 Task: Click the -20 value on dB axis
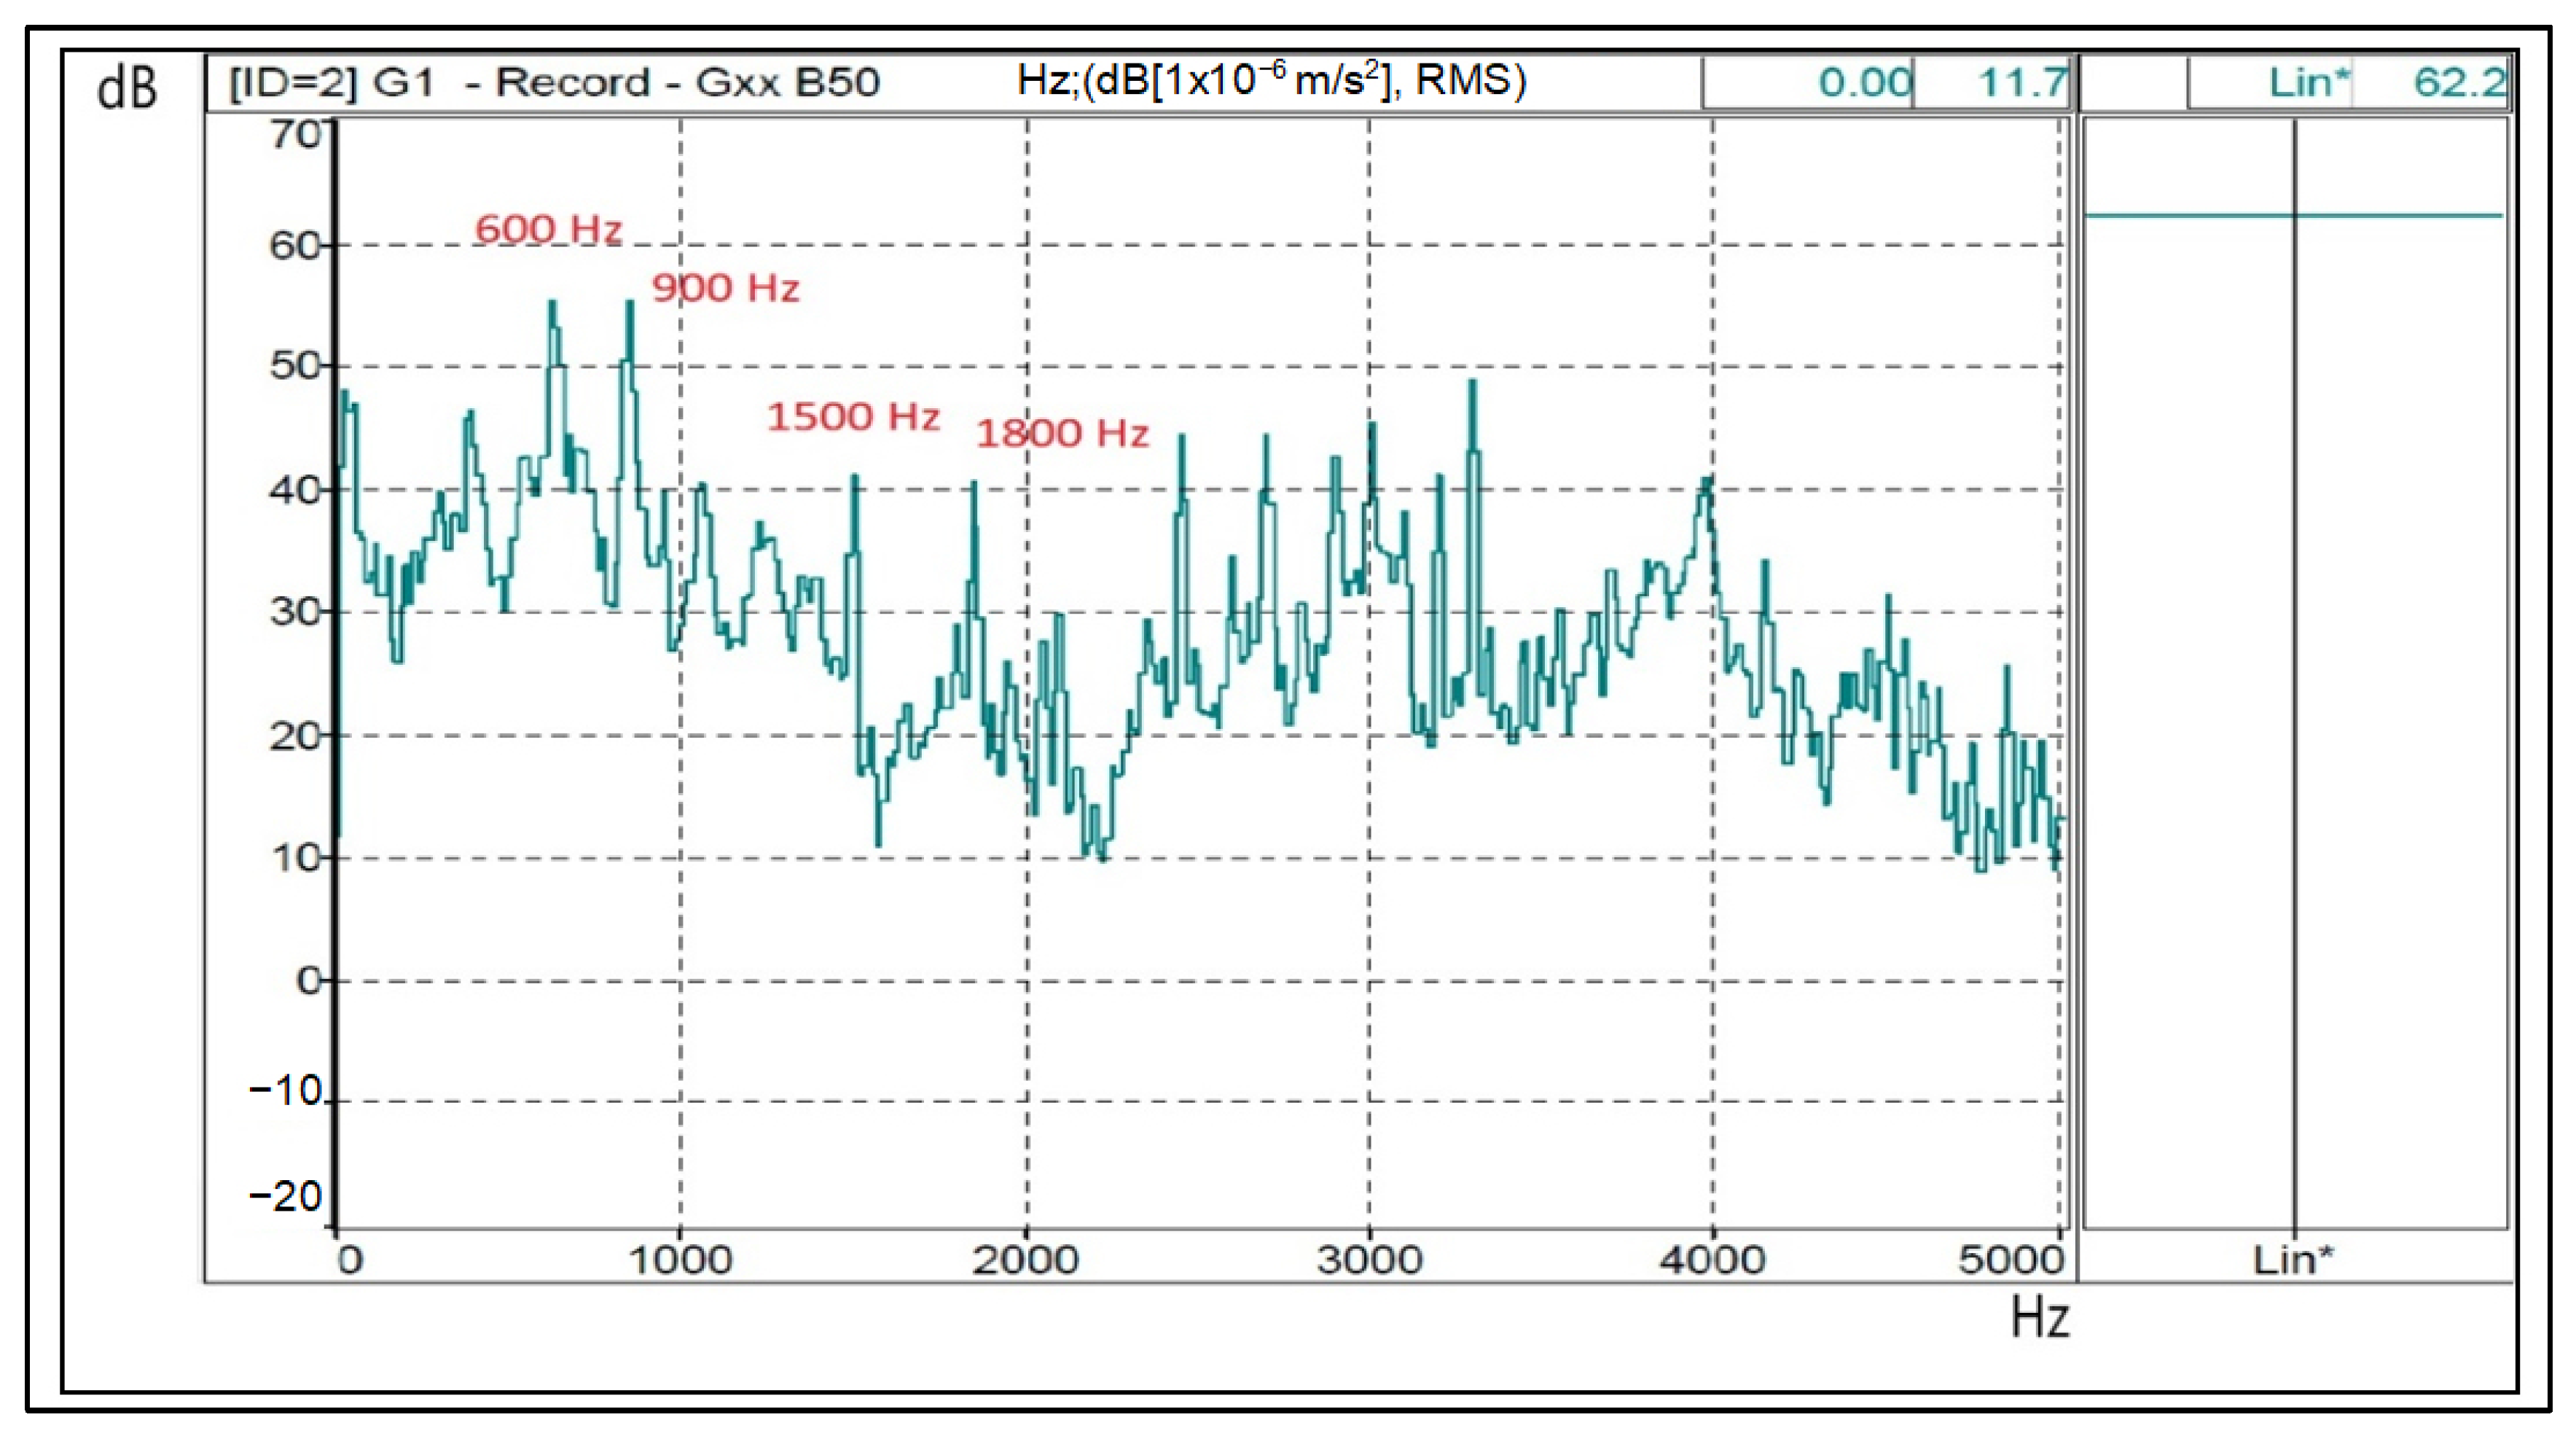point(285,1196)
